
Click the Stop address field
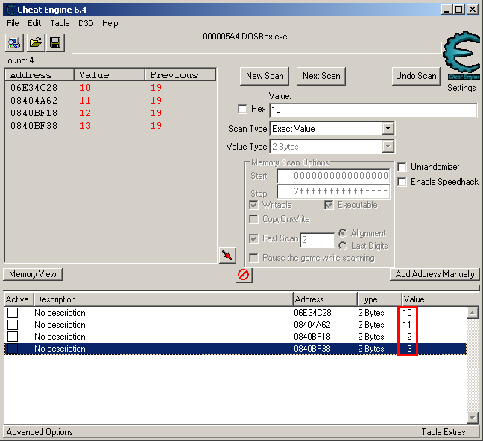pyautogui.click(x=333, y=191)
